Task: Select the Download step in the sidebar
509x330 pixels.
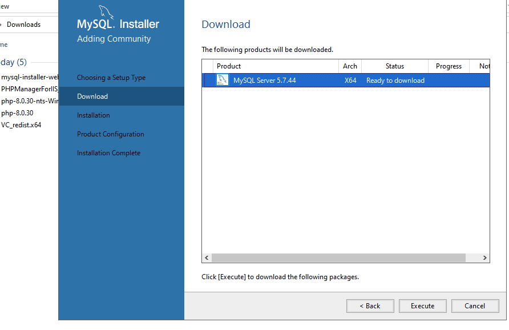Action: pyautogui.click(x=92, y=96)
